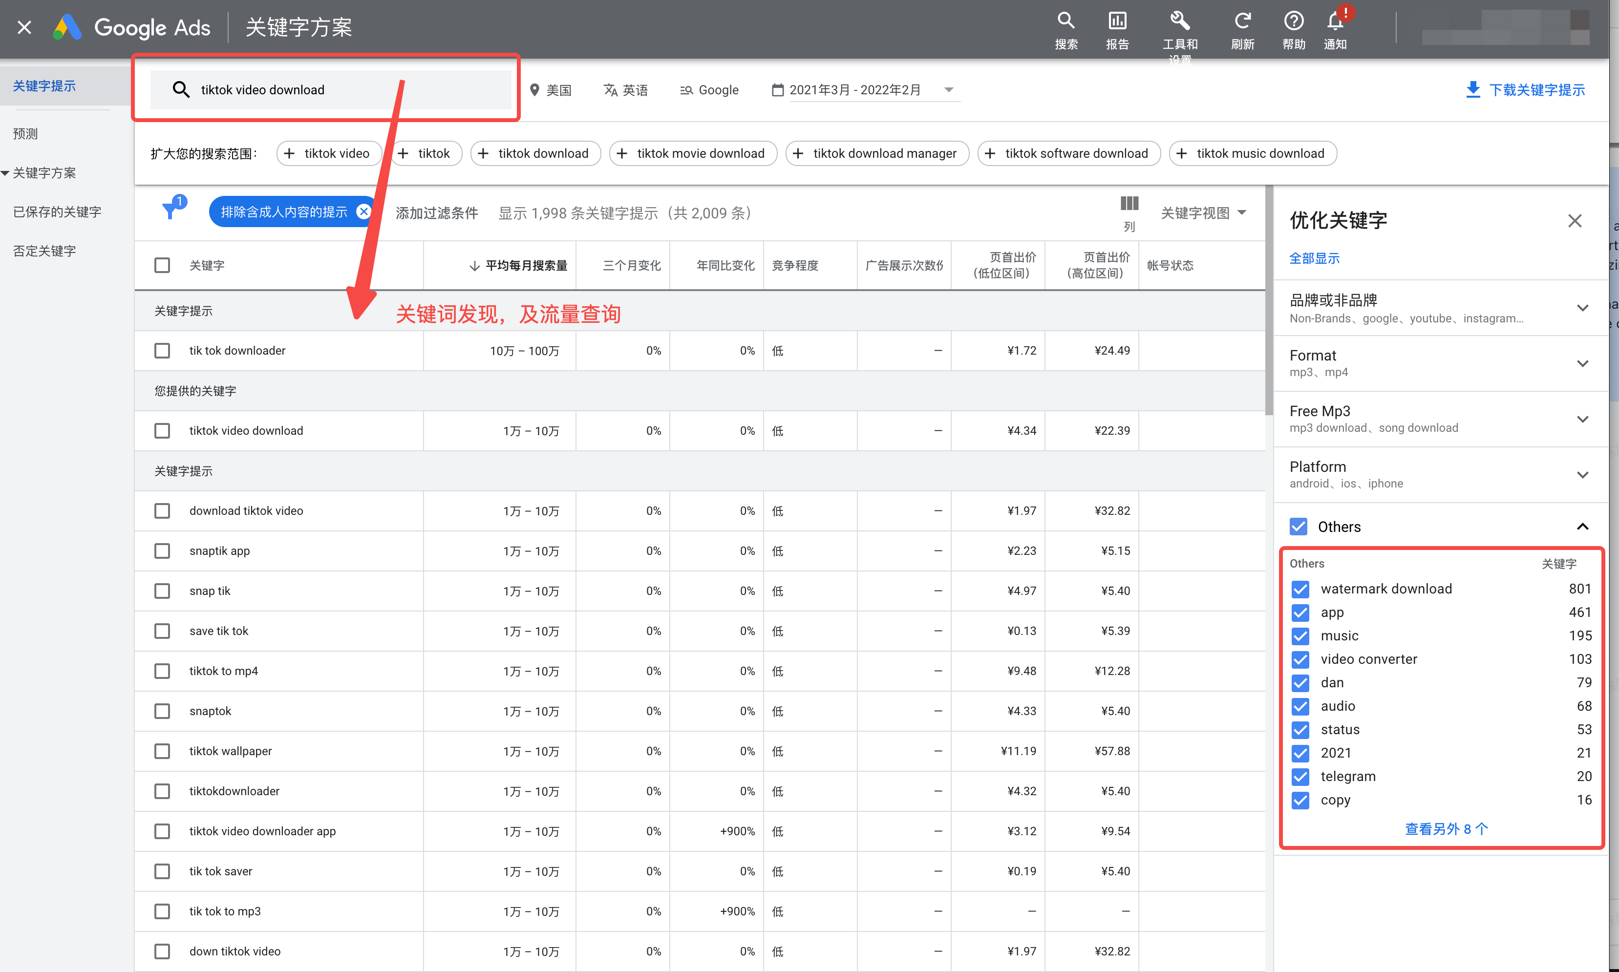Open the 关键字视图 dropdown

[1203, 213]
